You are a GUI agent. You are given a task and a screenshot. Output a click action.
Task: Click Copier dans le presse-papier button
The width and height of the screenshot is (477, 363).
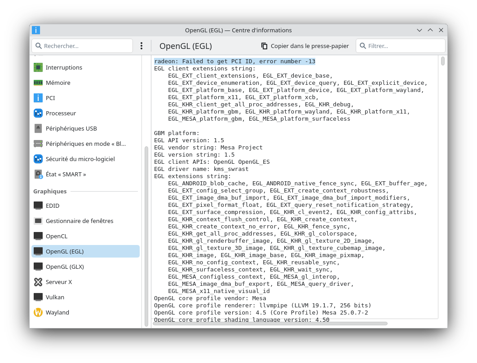pyautogui.click(x=305, y=46)
